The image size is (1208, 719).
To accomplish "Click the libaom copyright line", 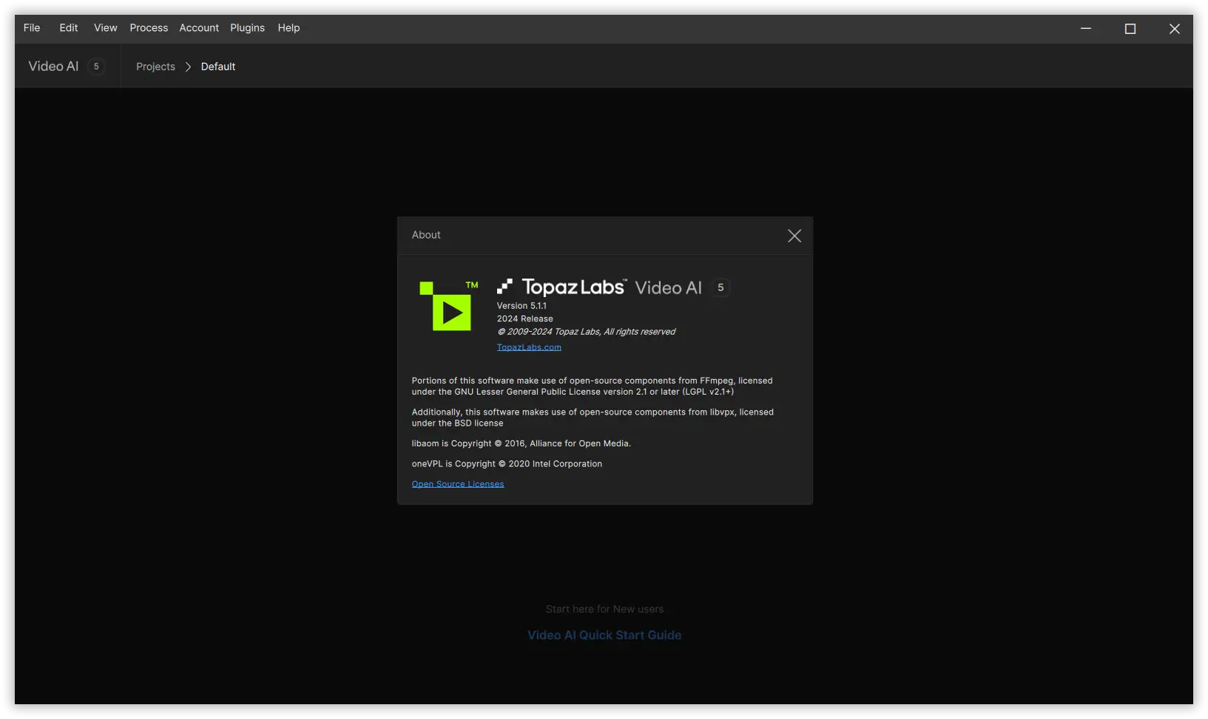I will (x=521, y=443).
